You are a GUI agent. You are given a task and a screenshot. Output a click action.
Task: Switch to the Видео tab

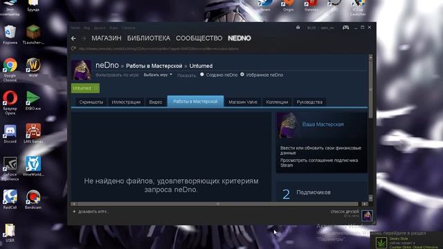click(x=155, y=102)
